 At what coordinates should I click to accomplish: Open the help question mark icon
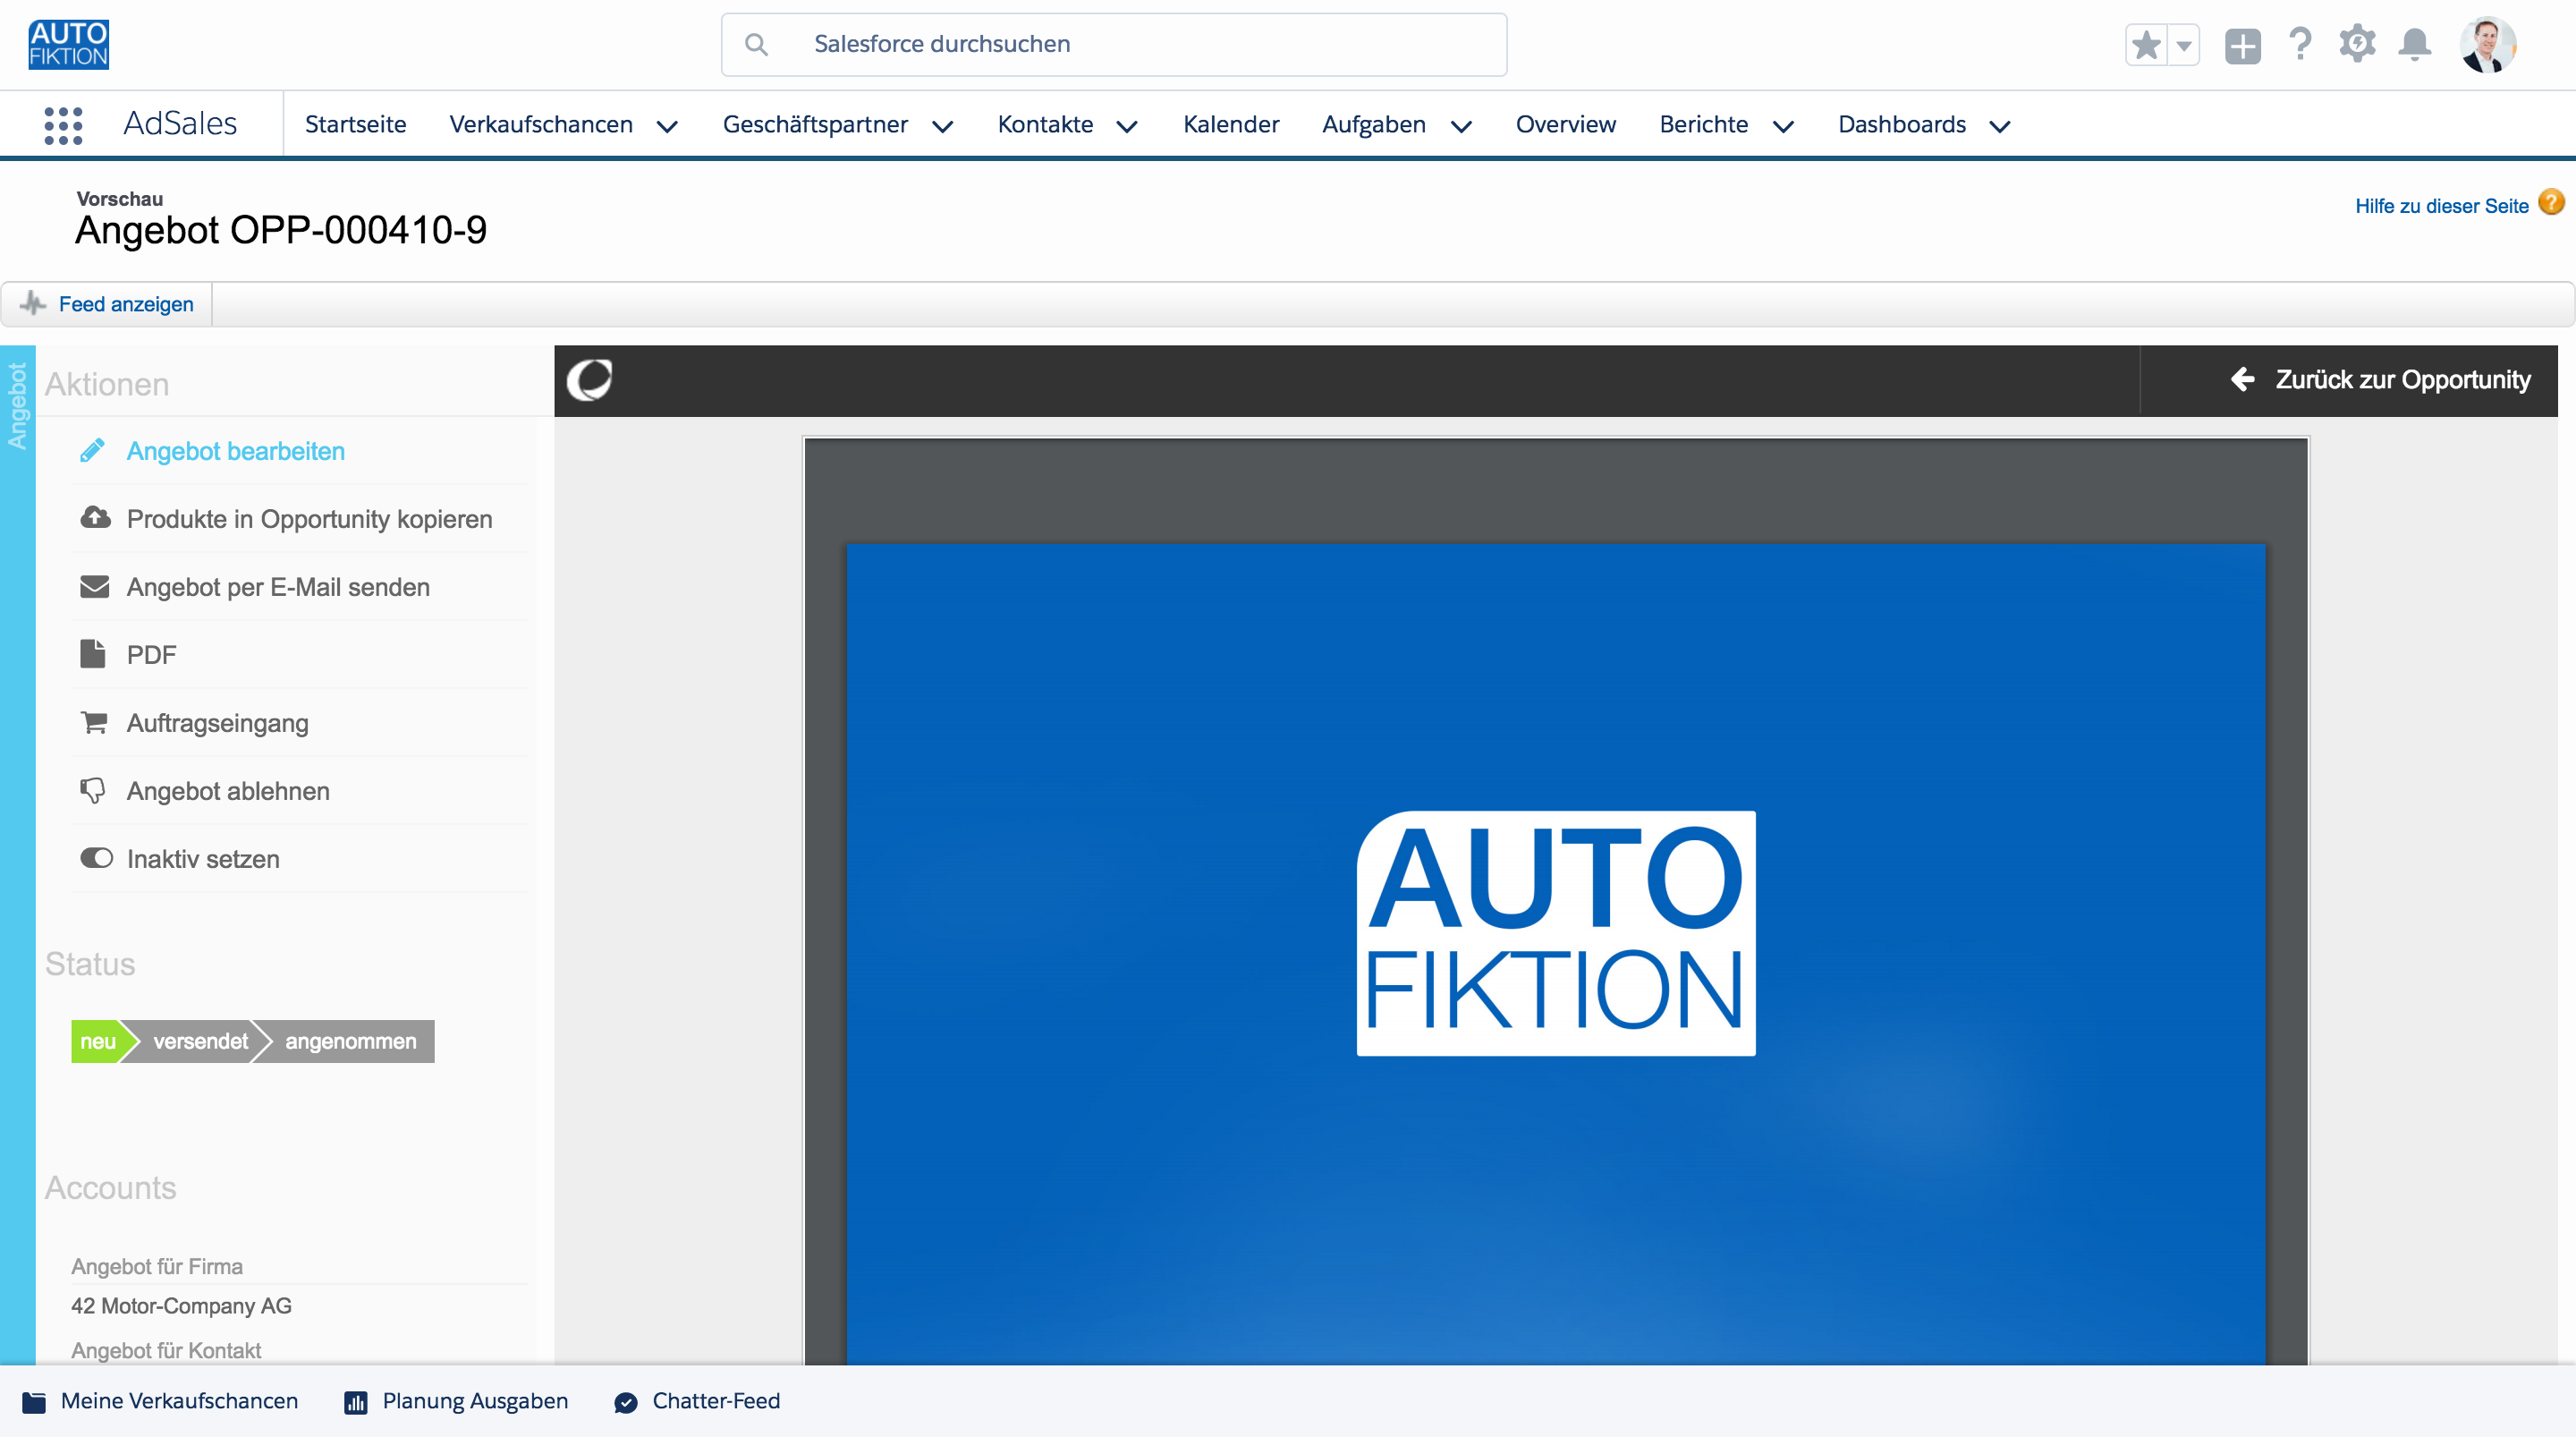pos(2300,45)
